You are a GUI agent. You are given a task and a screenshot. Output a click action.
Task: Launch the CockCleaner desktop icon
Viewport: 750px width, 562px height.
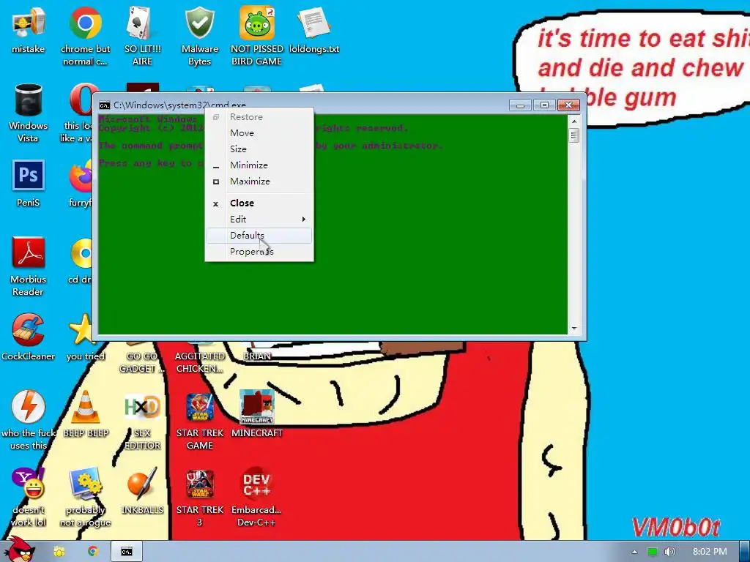pos(29,337)
